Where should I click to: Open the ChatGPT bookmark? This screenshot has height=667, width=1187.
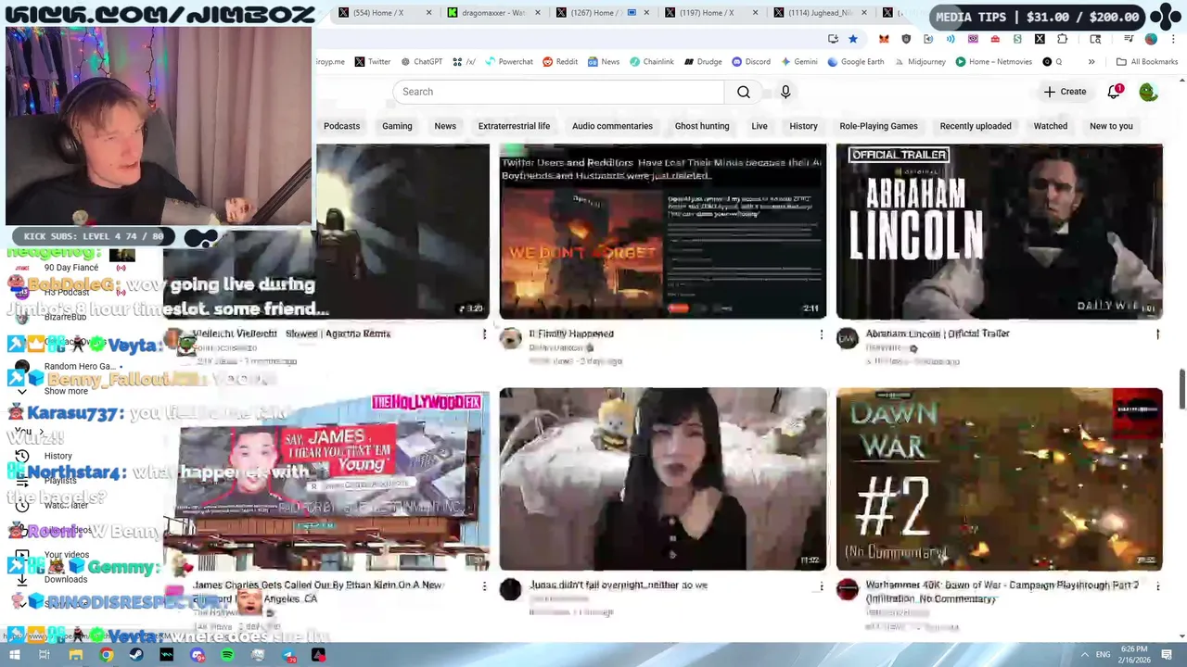pos(421,62)
